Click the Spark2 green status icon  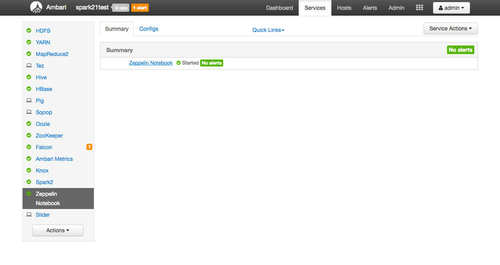click(x=29, y=182)
